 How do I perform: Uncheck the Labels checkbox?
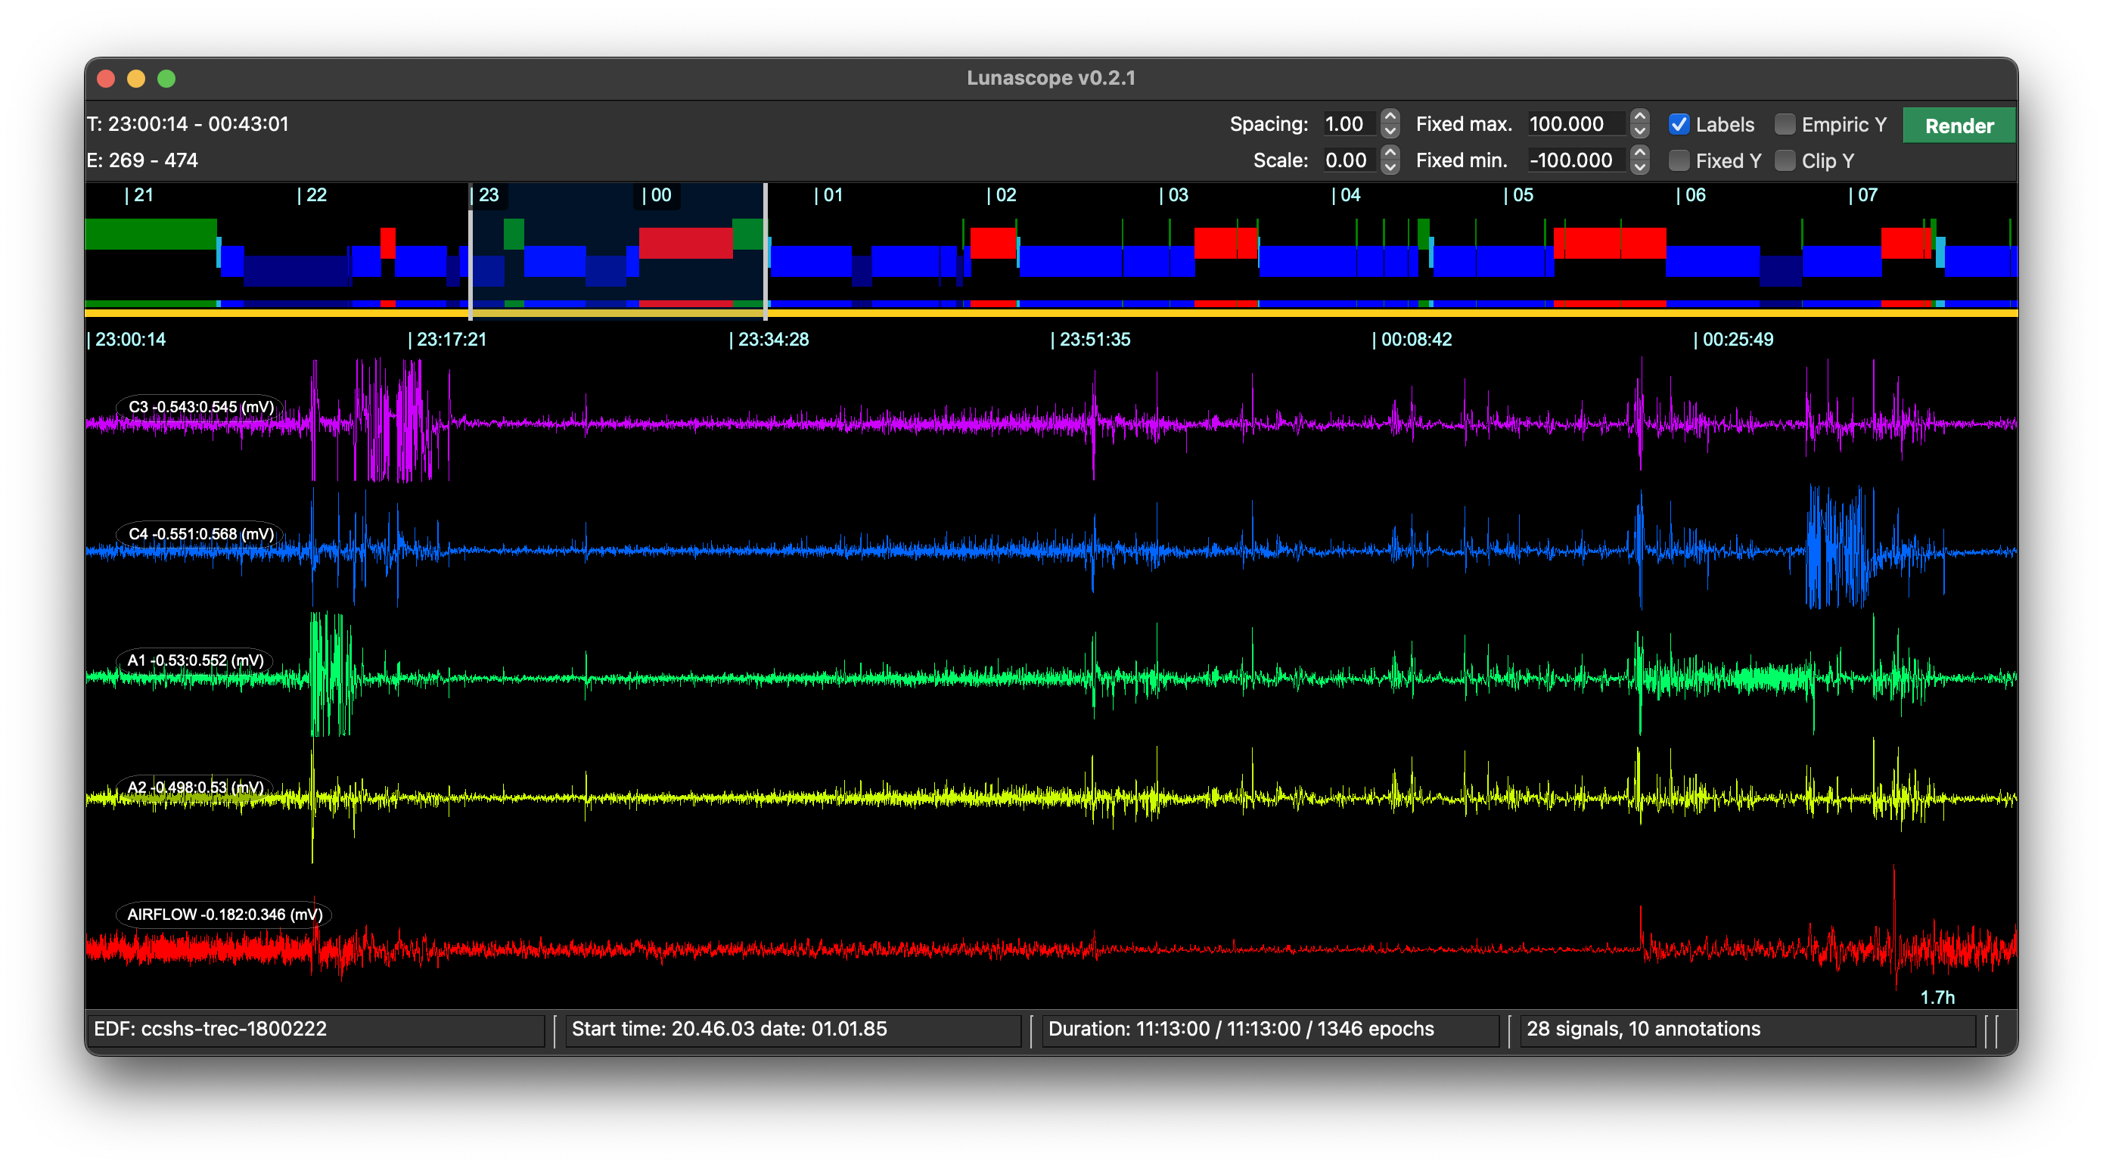tap(1679, 124)
